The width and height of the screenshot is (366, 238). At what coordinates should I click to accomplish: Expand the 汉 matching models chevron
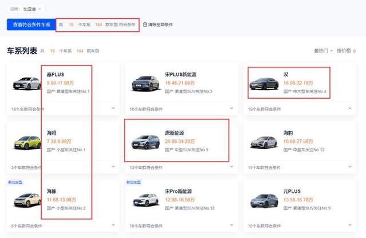[350, 108]
